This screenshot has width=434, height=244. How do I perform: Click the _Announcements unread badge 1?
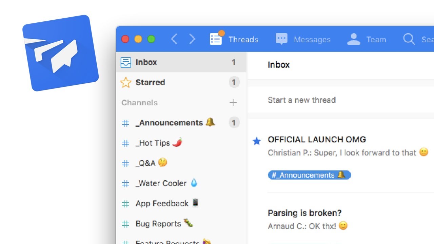234,123
